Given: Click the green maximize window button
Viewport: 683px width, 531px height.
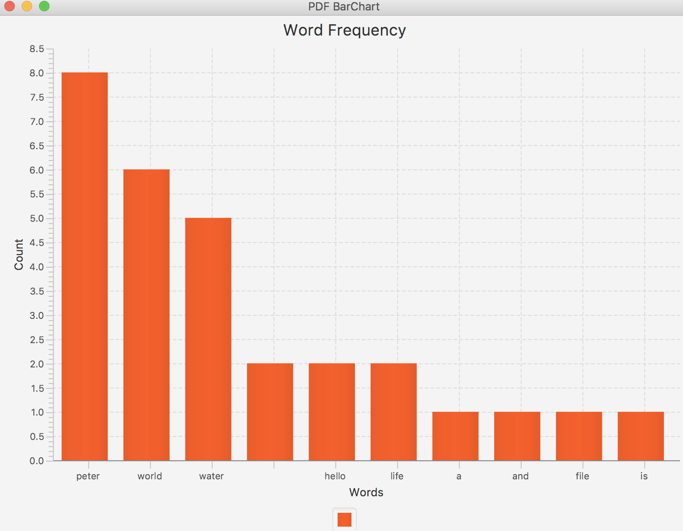Looking at the screenshot, I should (x=44, y=6).
